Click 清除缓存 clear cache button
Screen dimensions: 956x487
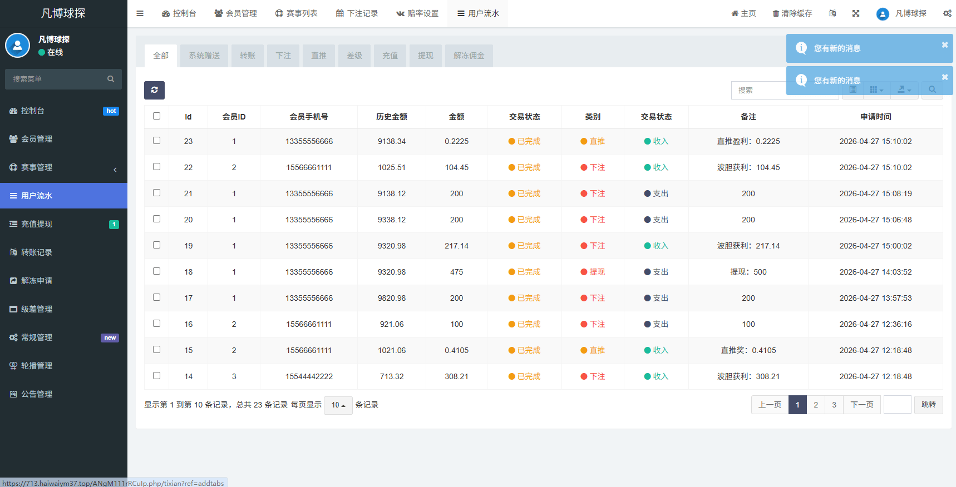[792, 13]
